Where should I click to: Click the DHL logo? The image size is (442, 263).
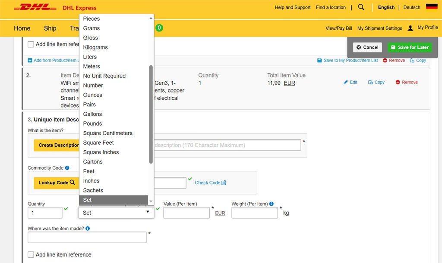(x=35, y=7)
